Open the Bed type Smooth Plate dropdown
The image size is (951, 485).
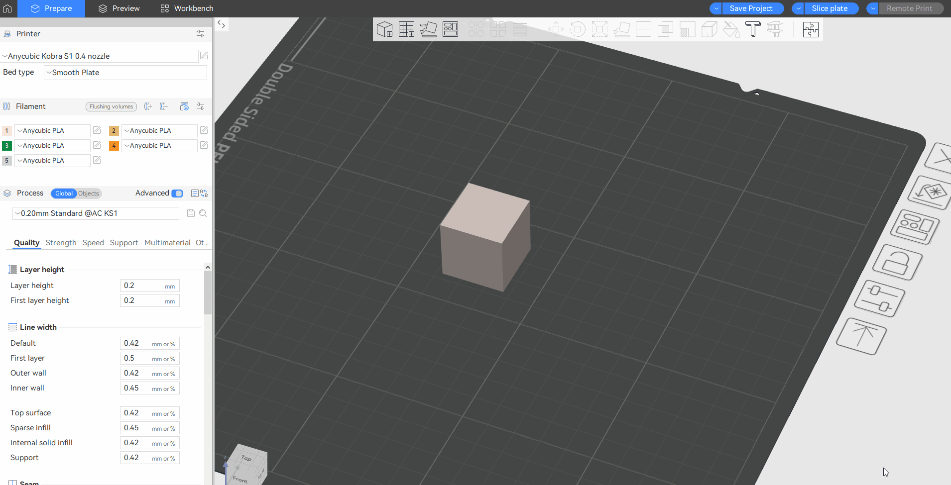pyautogui.click(x=125, y=73)
